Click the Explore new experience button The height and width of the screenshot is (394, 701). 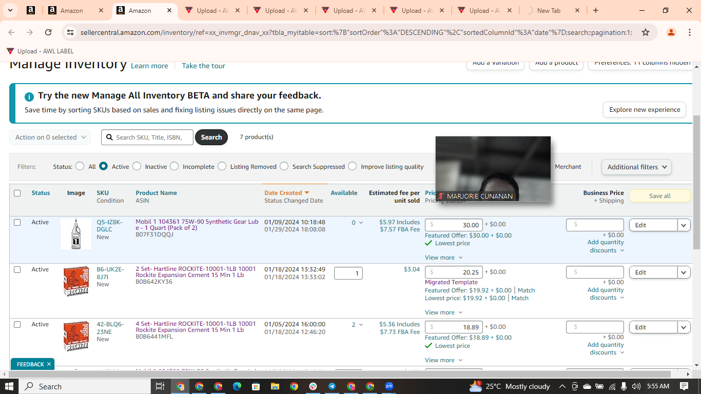click(645, 109)
